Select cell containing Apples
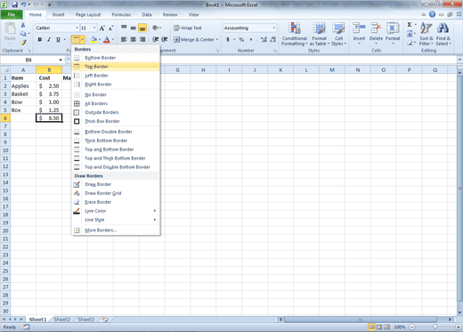 point(23,86)
